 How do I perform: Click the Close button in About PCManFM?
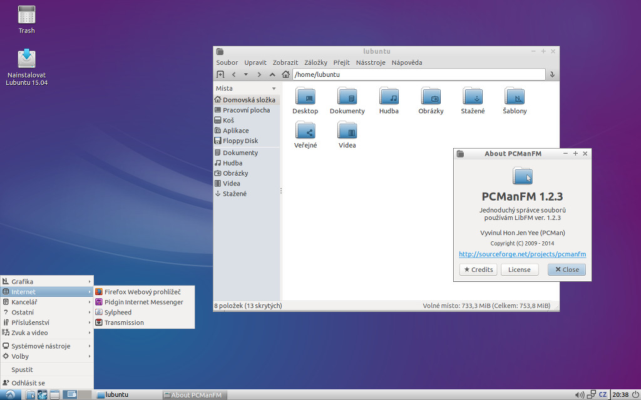pos(567,269)
